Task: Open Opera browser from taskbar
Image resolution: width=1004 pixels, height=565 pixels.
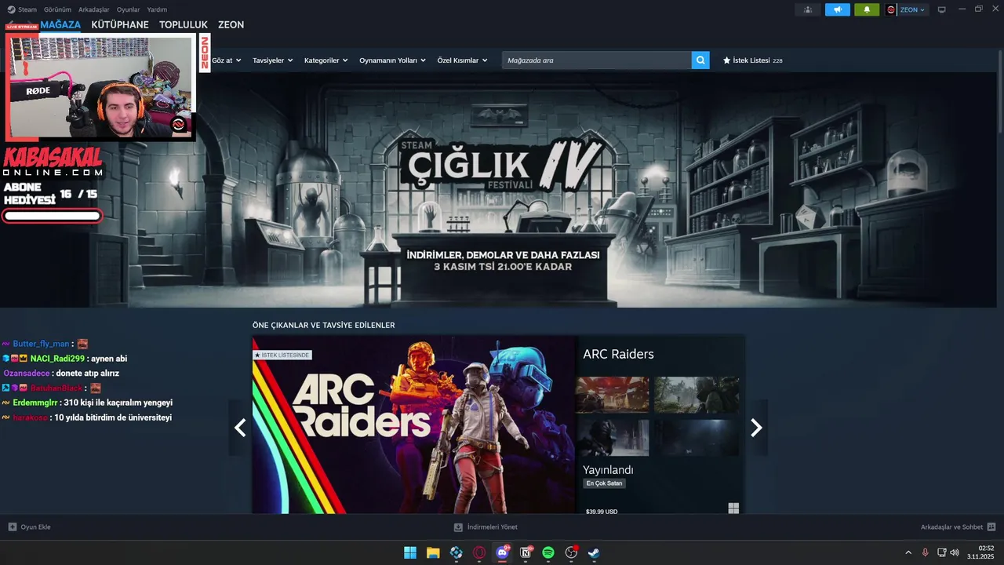Action: 479,552
